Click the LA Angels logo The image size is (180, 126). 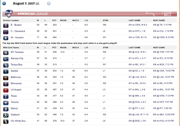point(6,90)
